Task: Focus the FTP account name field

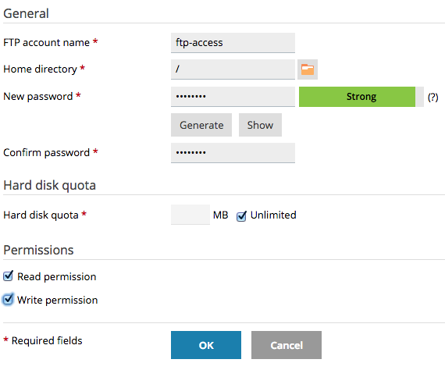Action: coord(233,43)
